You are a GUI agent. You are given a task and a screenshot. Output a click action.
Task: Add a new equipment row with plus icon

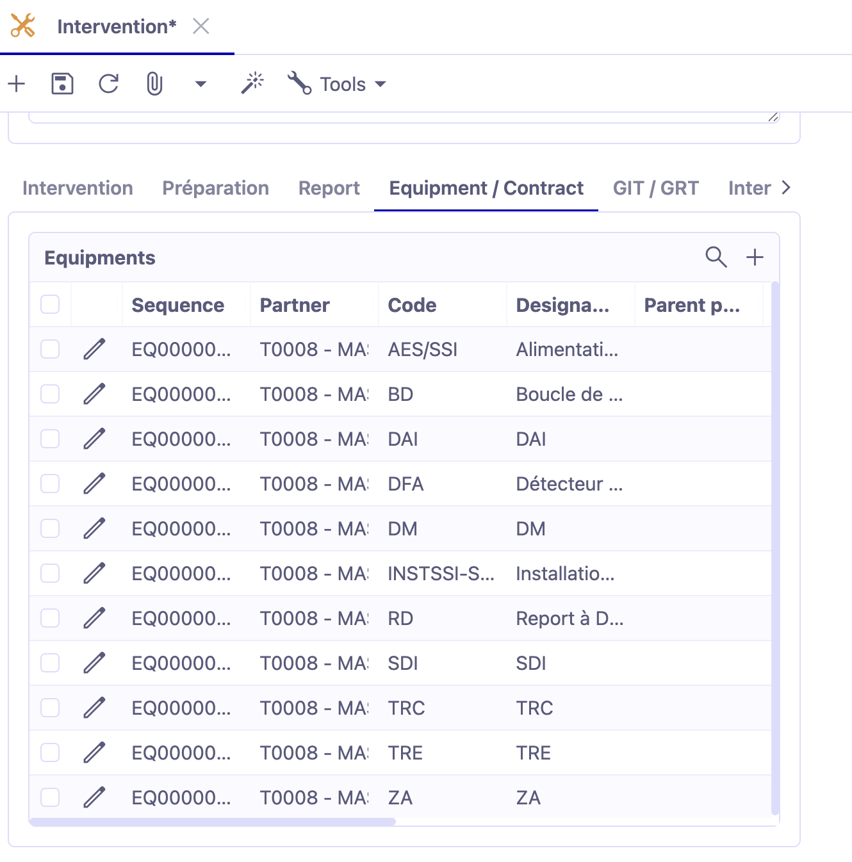tap(755, 257)
